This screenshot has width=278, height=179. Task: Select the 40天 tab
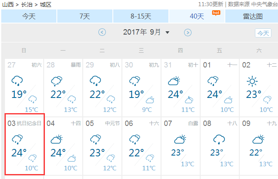pos(197,16)
